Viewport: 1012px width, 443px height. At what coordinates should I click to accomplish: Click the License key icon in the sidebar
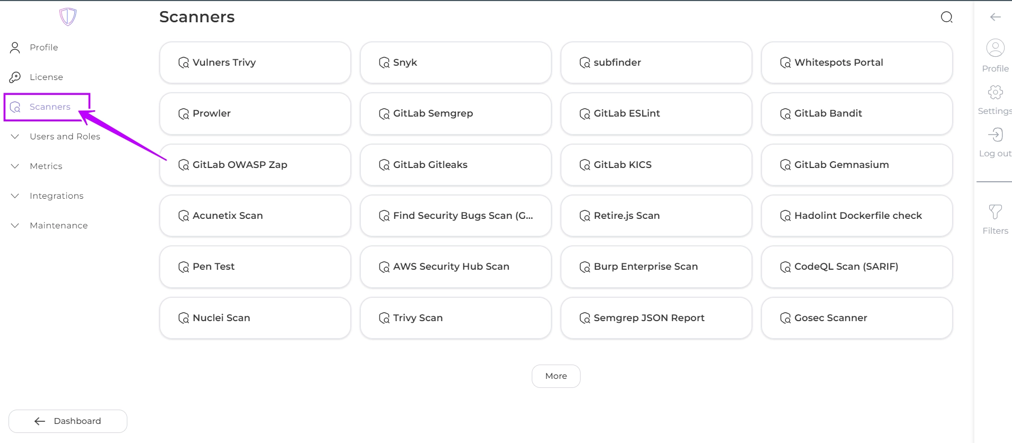[15, 77]
